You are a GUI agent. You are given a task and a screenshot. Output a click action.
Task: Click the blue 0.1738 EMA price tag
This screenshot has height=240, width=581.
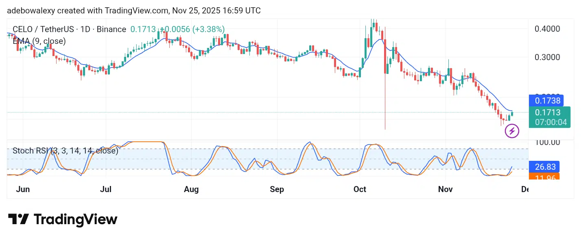pos(547,100)
